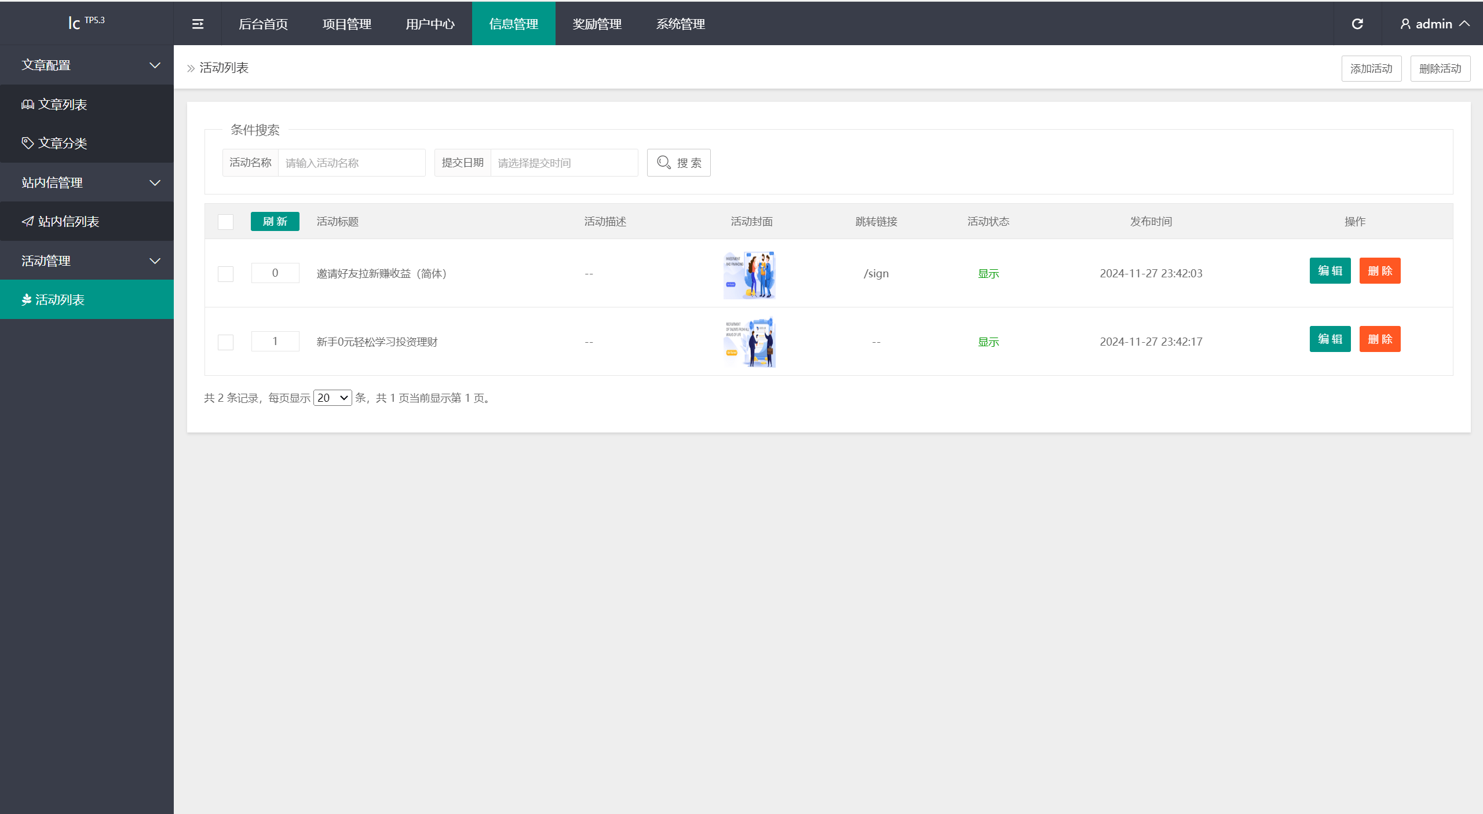Click the book icon beside 文章列表
The height and width of the screenshot is (814, 1483).
coord(27,104)
